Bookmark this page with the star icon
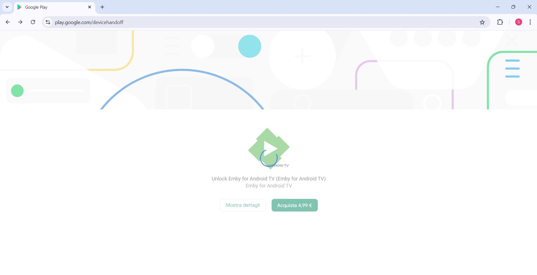Viewport: 537px width, 275px height. (482, 22)
